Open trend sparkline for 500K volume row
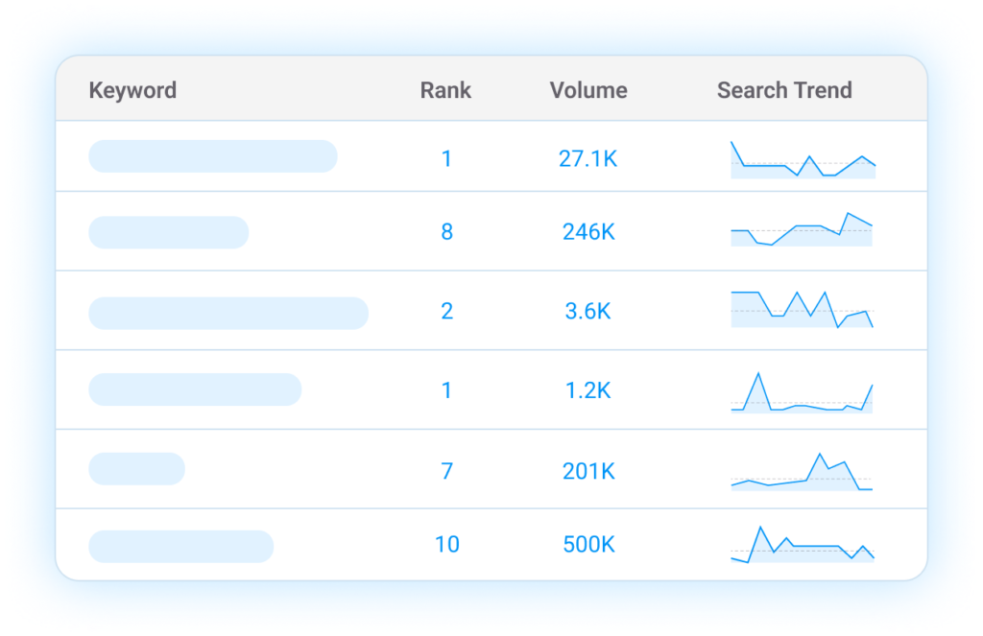This screenshot has width=983, height=636. click(802, 545)
